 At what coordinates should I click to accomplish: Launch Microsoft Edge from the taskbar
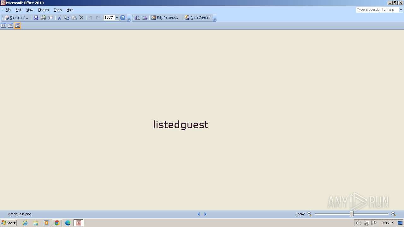pyautogui.click(x=68, y=223)
